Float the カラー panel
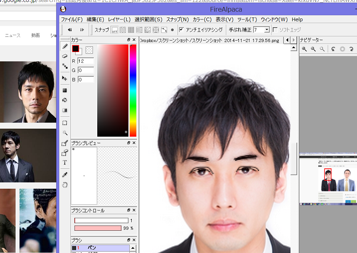 (x=128, y=40)
